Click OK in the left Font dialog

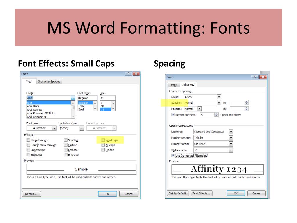click(107, 194)
